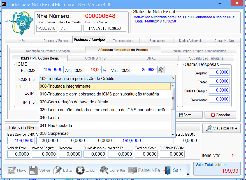246x180 pixels.
Task: Click the Bc ICMS input field
Action: coord(51,69)
